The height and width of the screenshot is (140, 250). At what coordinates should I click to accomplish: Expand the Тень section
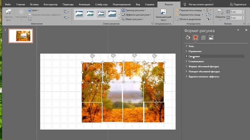[191, 46]
